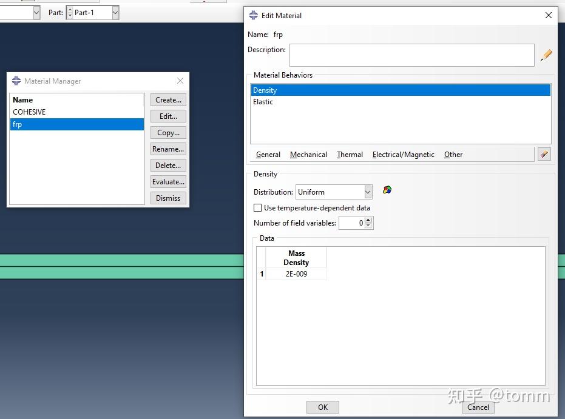This screenshot has width=565, height=419.
Task: Open the Distribution dropdown showing Uniform
Action: tap(368, 191)
